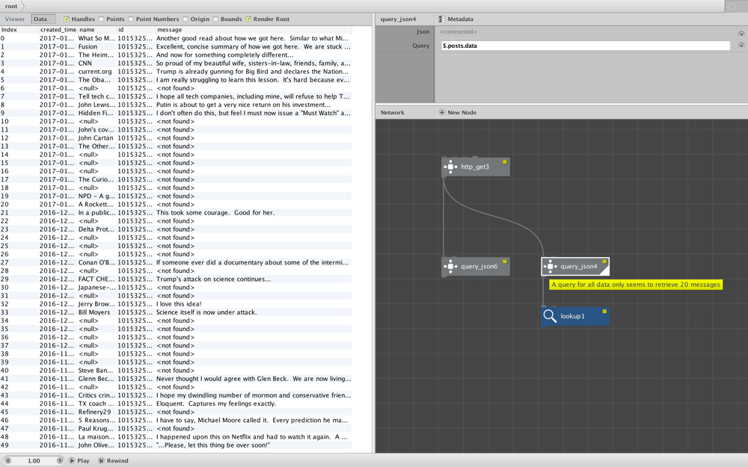Open the Metadata button
The height and width of the screenshot is (467, 748).
[x=456, y=19]
